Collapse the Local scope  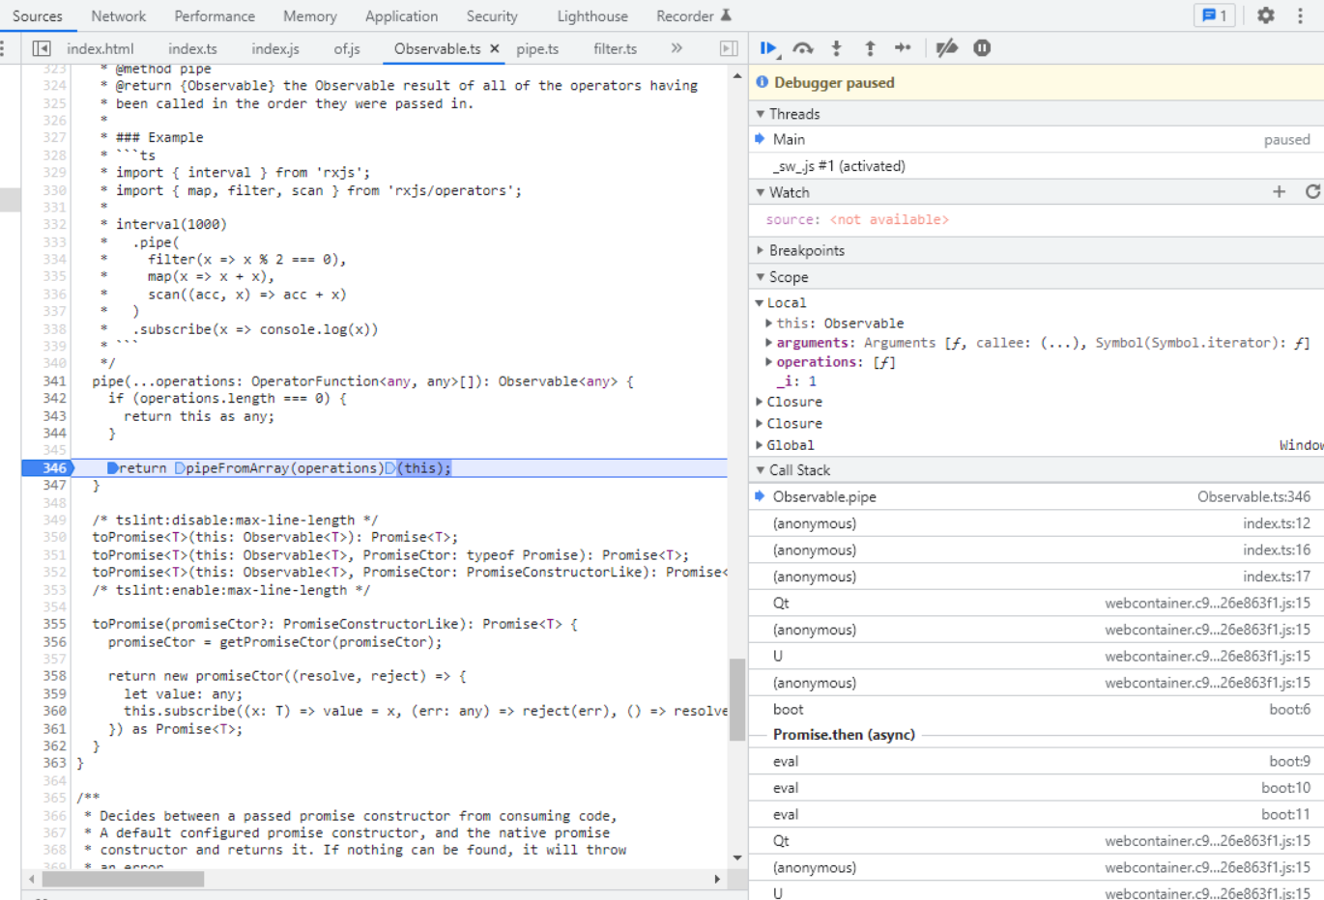[x=760, y=303]
